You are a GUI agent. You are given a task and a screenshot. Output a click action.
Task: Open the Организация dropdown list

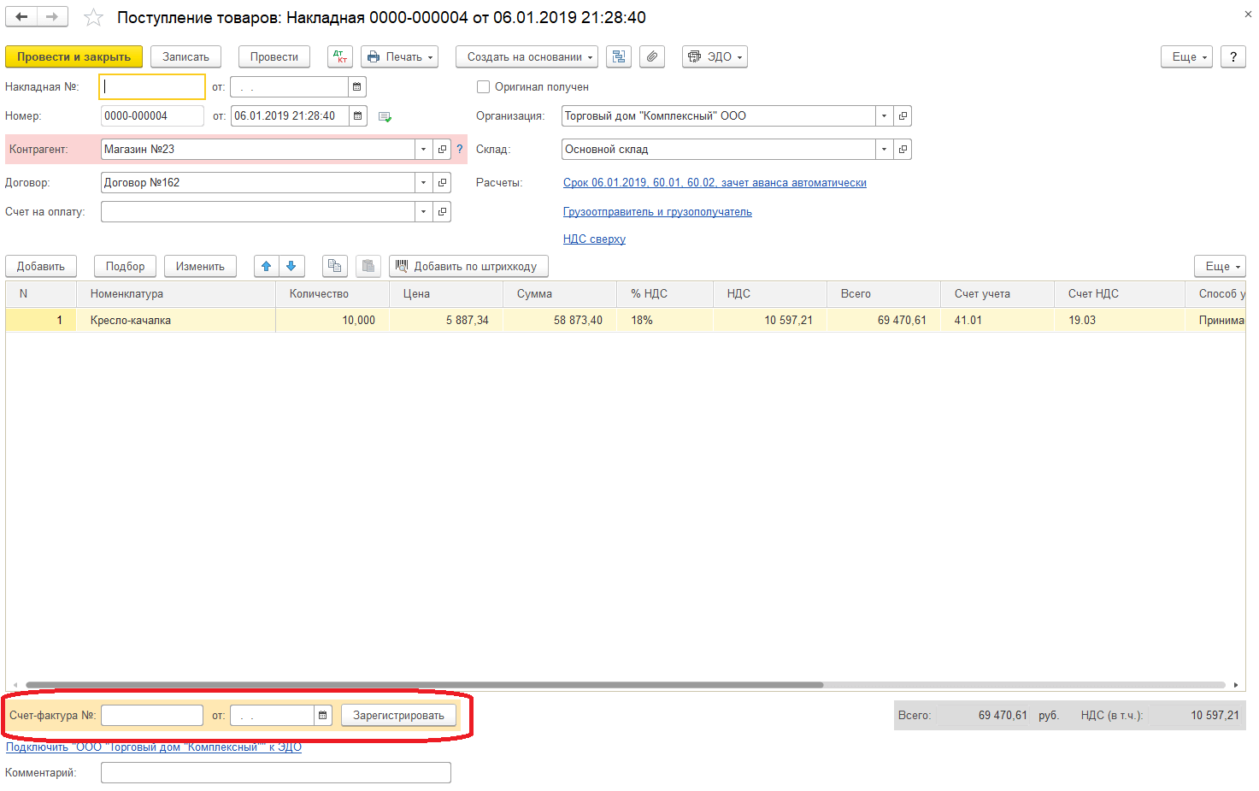coord(884,116)
